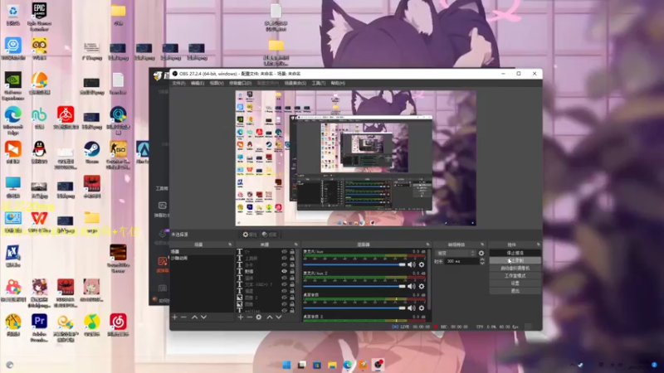Adjust the 麦克风/Aux volume slider
Screen dimensions: 664x373
[354, 264]
